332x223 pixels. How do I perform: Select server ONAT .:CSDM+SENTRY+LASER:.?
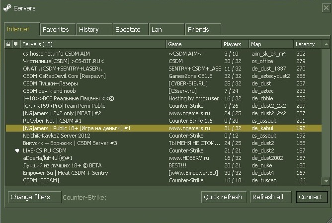164,69
